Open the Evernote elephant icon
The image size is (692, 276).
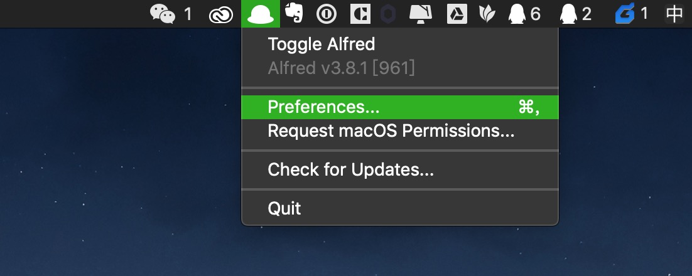click(294, 13)
